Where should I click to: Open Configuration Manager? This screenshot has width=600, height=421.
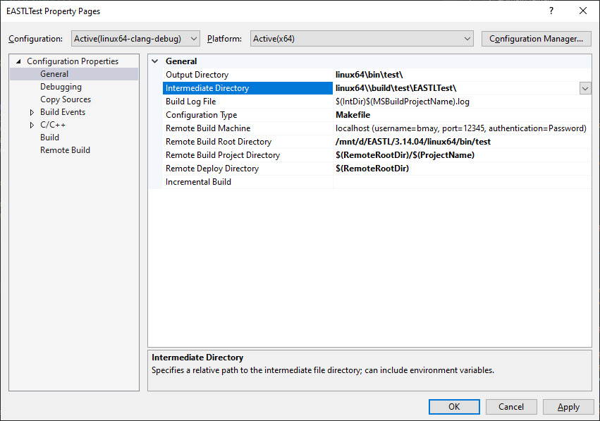(x=536, y=38)
